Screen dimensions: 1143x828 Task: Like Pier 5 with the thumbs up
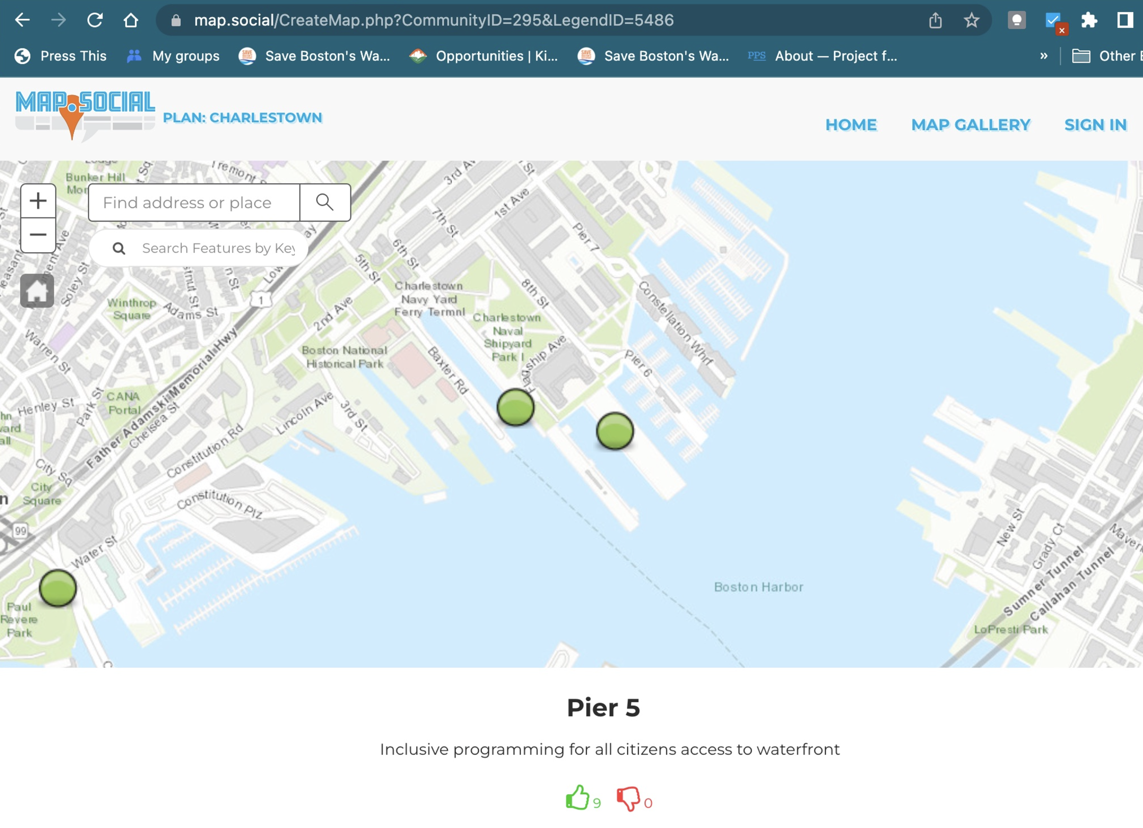pos(579,798)
